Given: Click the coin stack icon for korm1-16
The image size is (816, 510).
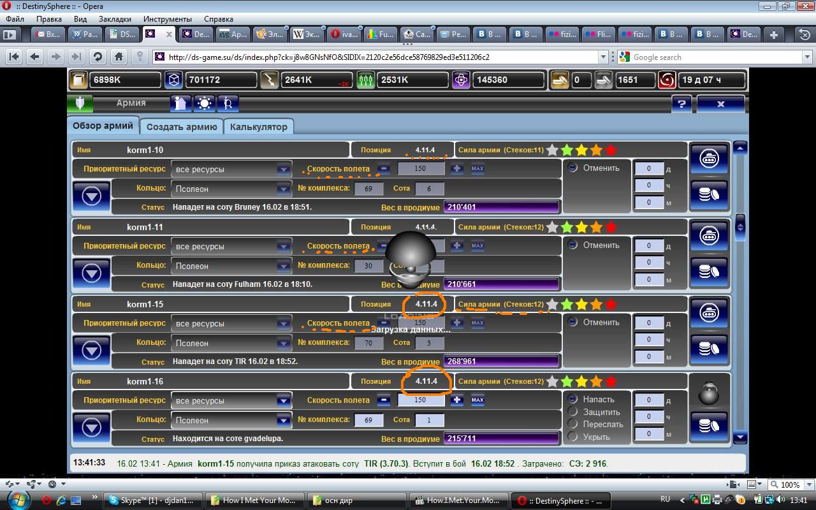Looking at the screenshot, I should 709,425.
